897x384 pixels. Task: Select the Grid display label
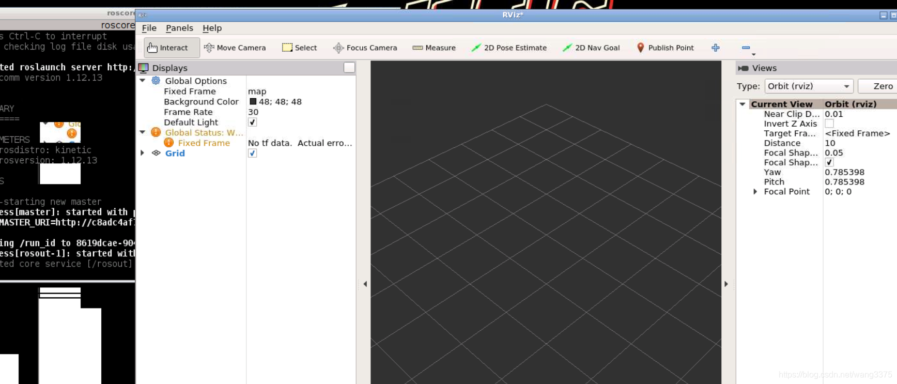(175, 153)
